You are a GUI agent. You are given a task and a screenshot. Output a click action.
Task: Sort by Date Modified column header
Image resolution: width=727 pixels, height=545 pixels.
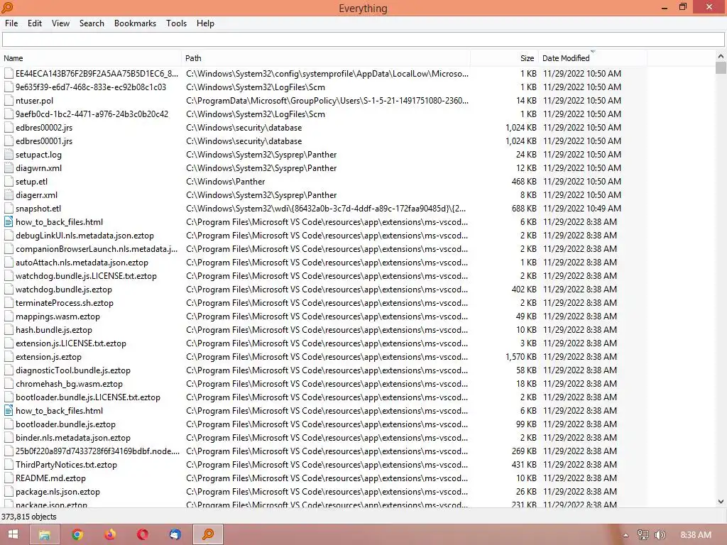pos(593,58)
